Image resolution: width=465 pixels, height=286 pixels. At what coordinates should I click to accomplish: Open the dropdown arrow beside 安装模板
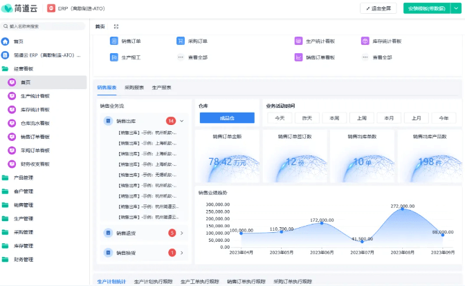click(456, 8)
